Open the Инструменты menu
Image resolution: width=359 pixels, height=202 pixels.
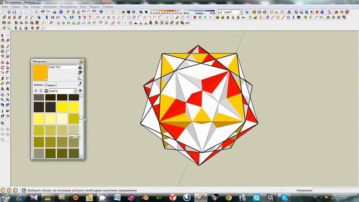[x=68, y=7]
